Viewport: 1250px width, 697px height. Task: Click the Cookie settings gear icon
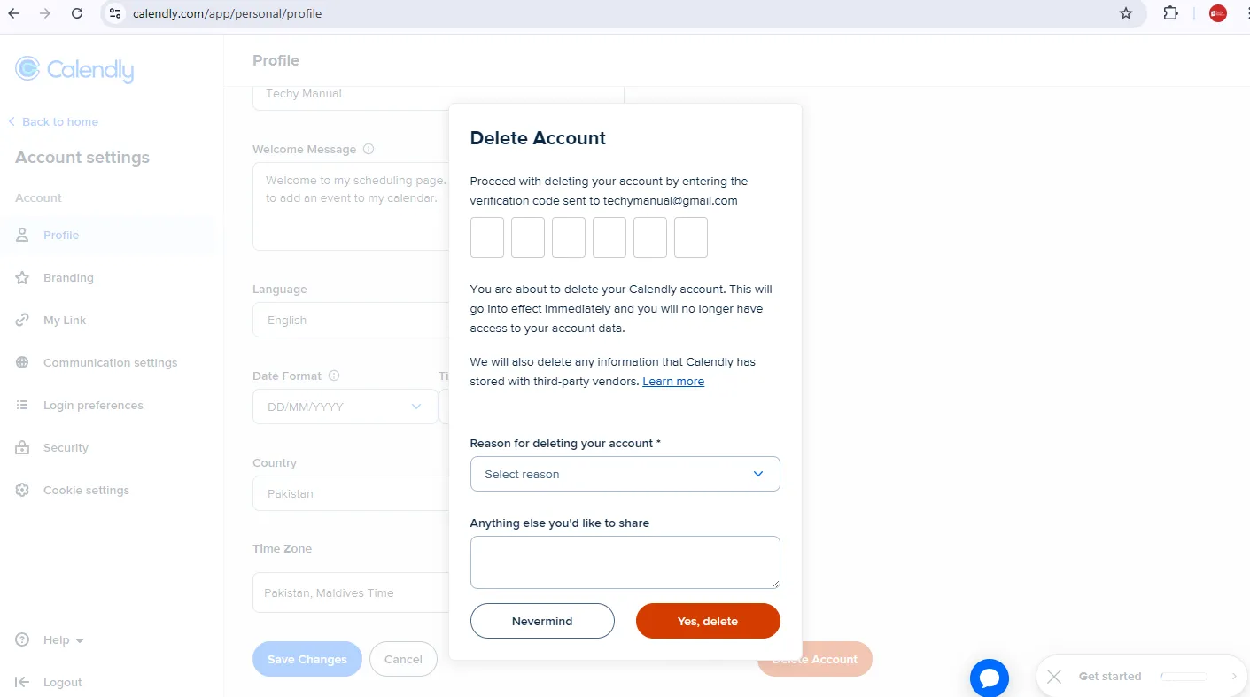coord(21,490)
